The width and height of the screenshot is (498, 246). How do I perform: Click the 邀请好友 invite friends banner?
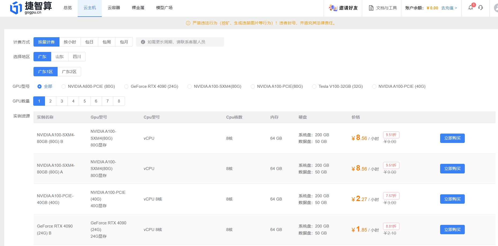point(343,8)
